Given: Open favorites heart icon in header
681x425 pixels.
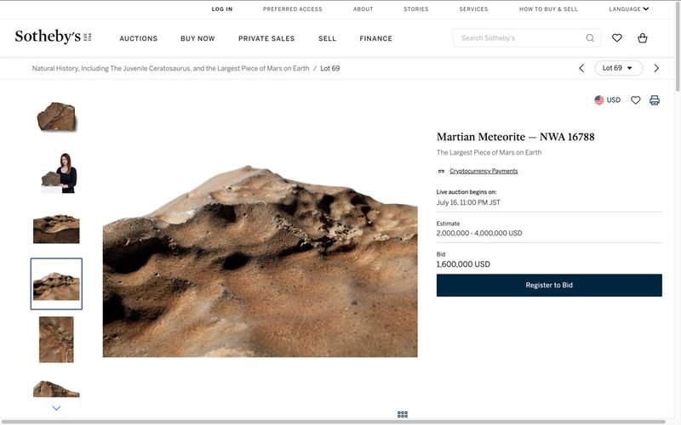Looking at the screenshot, I should point(617,38).
